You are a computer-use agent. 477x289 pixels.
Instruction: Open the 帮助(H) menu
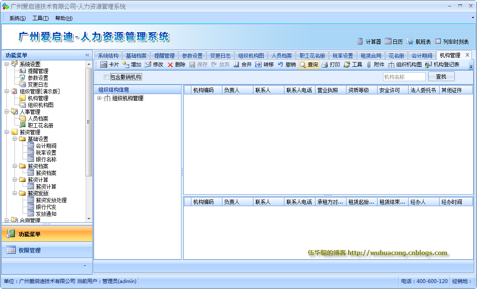pos(64,18)
